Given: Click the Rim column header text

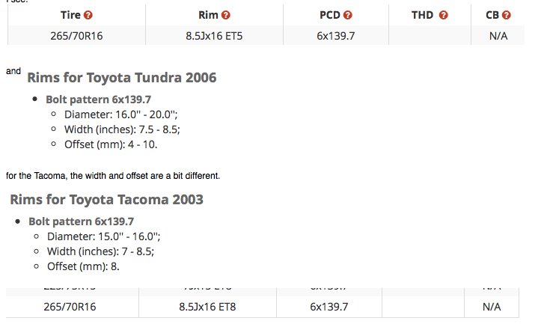Looking at the screenshot, I should point(208,15).
